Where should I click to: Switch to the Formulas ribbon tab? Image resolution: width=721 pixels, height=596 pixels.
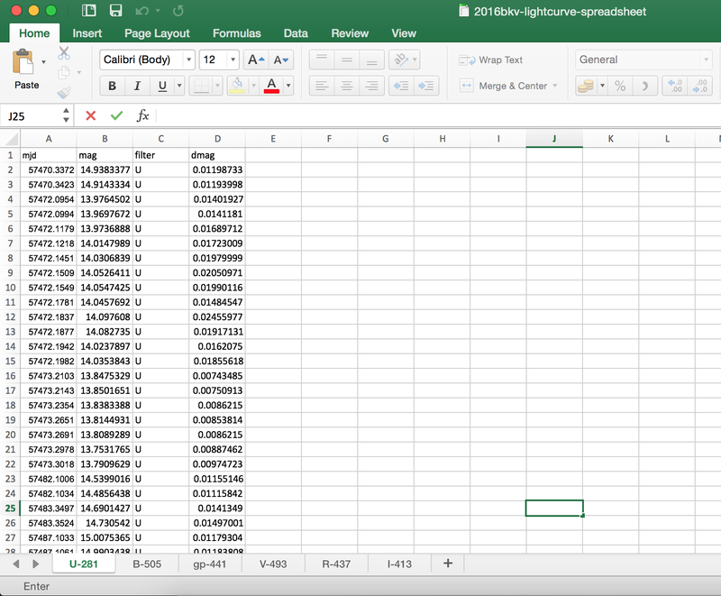pos(237,33)
